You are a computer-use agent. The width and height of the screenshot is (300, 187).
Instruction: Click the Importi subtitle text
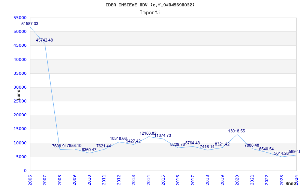(150, 13)
